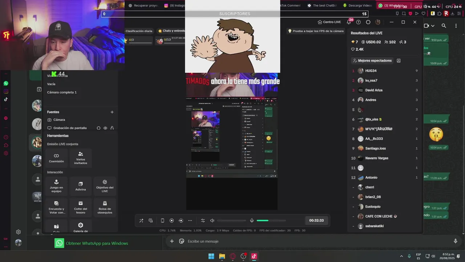Open the WhatsApp chat three-dot menu
The image size is (465, 262).
click(456, 26)
